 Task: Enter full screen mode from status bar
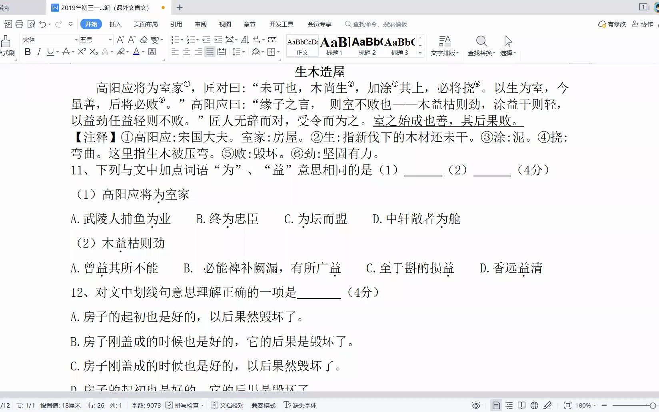[567, 406]
